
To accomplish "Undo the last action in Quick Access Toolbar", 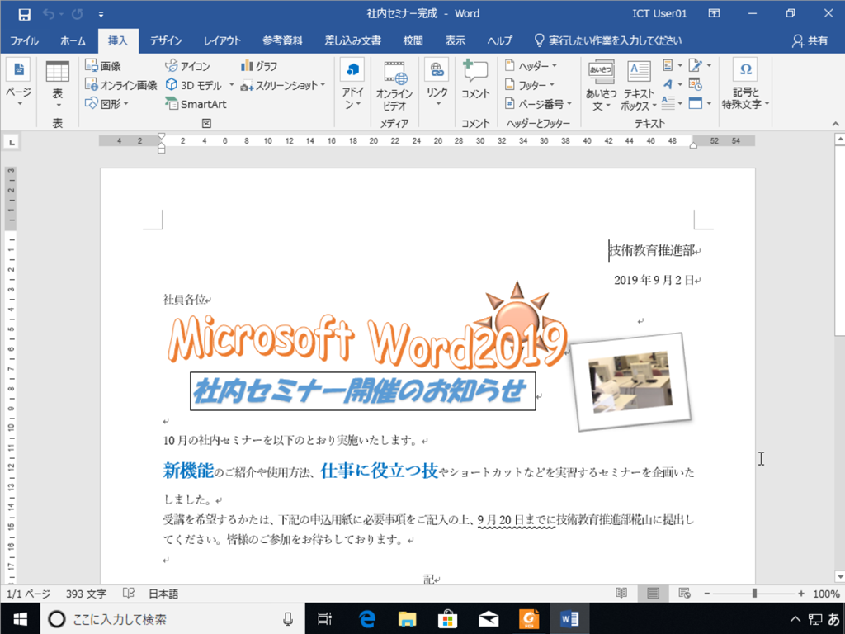I will (x=51, y=13).
